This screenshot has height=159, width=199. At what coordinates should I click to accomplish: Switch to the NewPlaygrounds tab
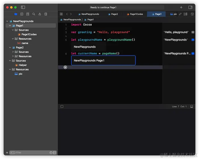(89, 14)
